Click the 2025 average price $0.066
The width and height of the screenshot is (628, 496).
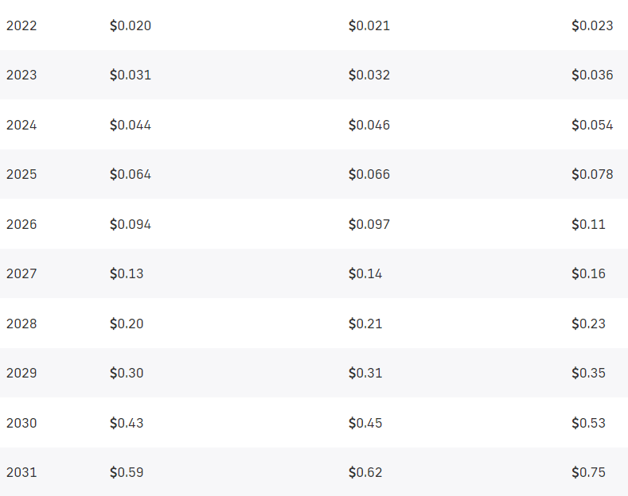[369, 174]
